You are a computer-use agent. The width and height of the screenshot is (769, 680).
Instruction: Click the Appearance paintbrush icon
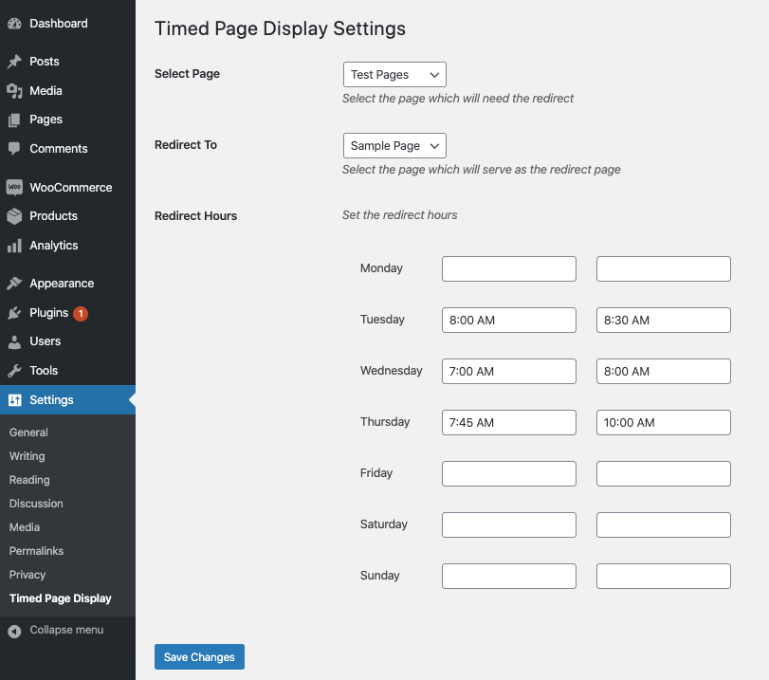(14, 284)
